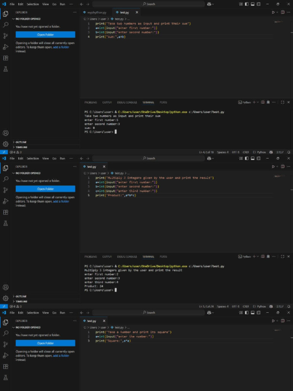Open PROBLEMS tab in sum-program window panel
293x391 pixels.
tap(90, 102)
